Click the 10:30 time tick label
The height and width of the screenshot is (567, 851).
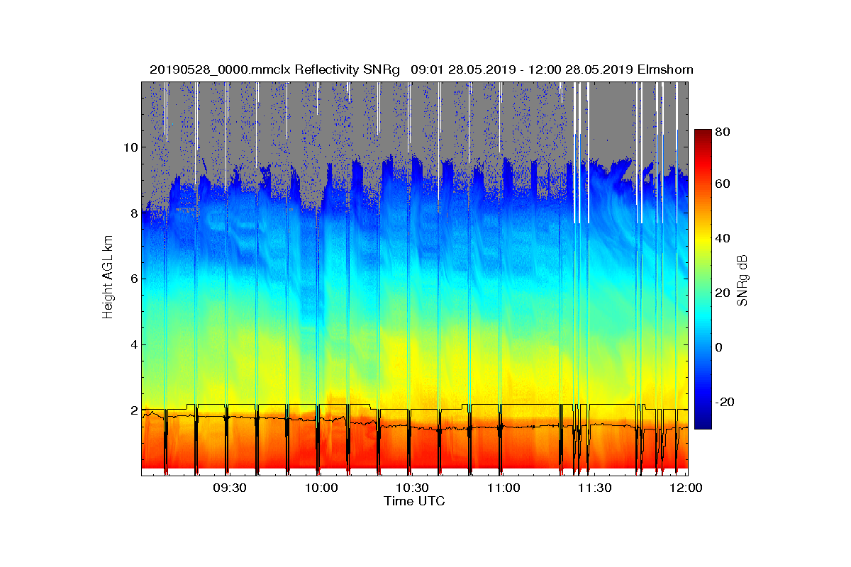(412, 488)
